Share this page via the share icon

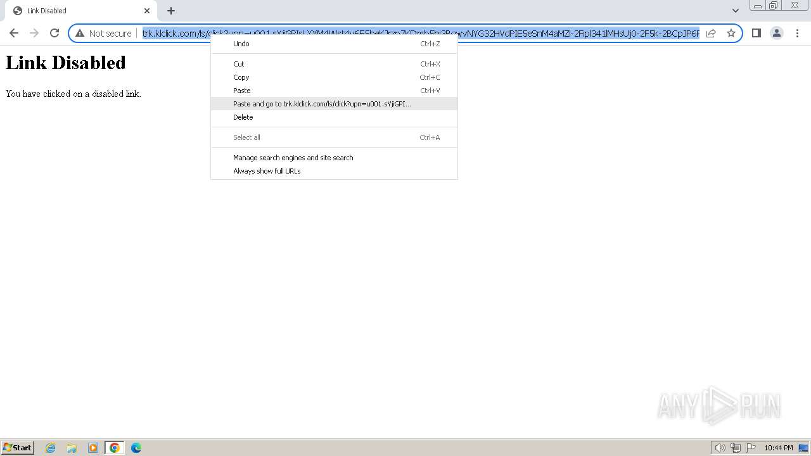pos(711,33)
